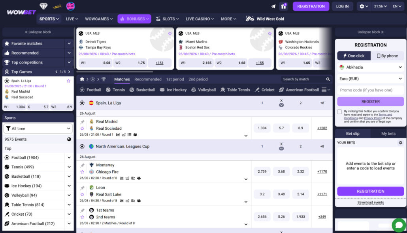Screen dimensions: 407x233
Task: Select the Ice Hockey sport filter
Action: click(x=173, y=90)
